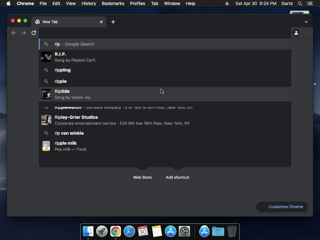This screenshot has height=240, width=320.
Task: Click the Chrome address bar field
Action: [x=165, y=32]
